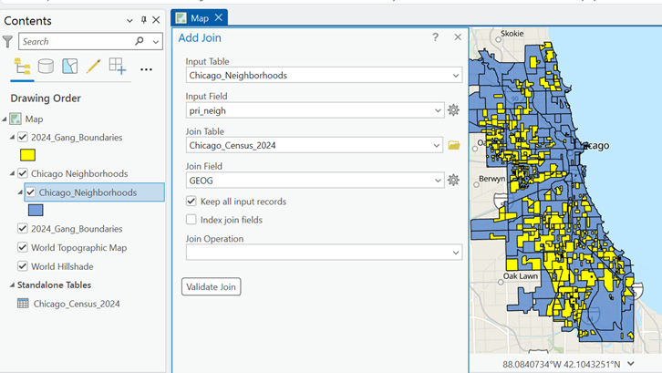Open List By Editing pencil icon

pos(93,67)
